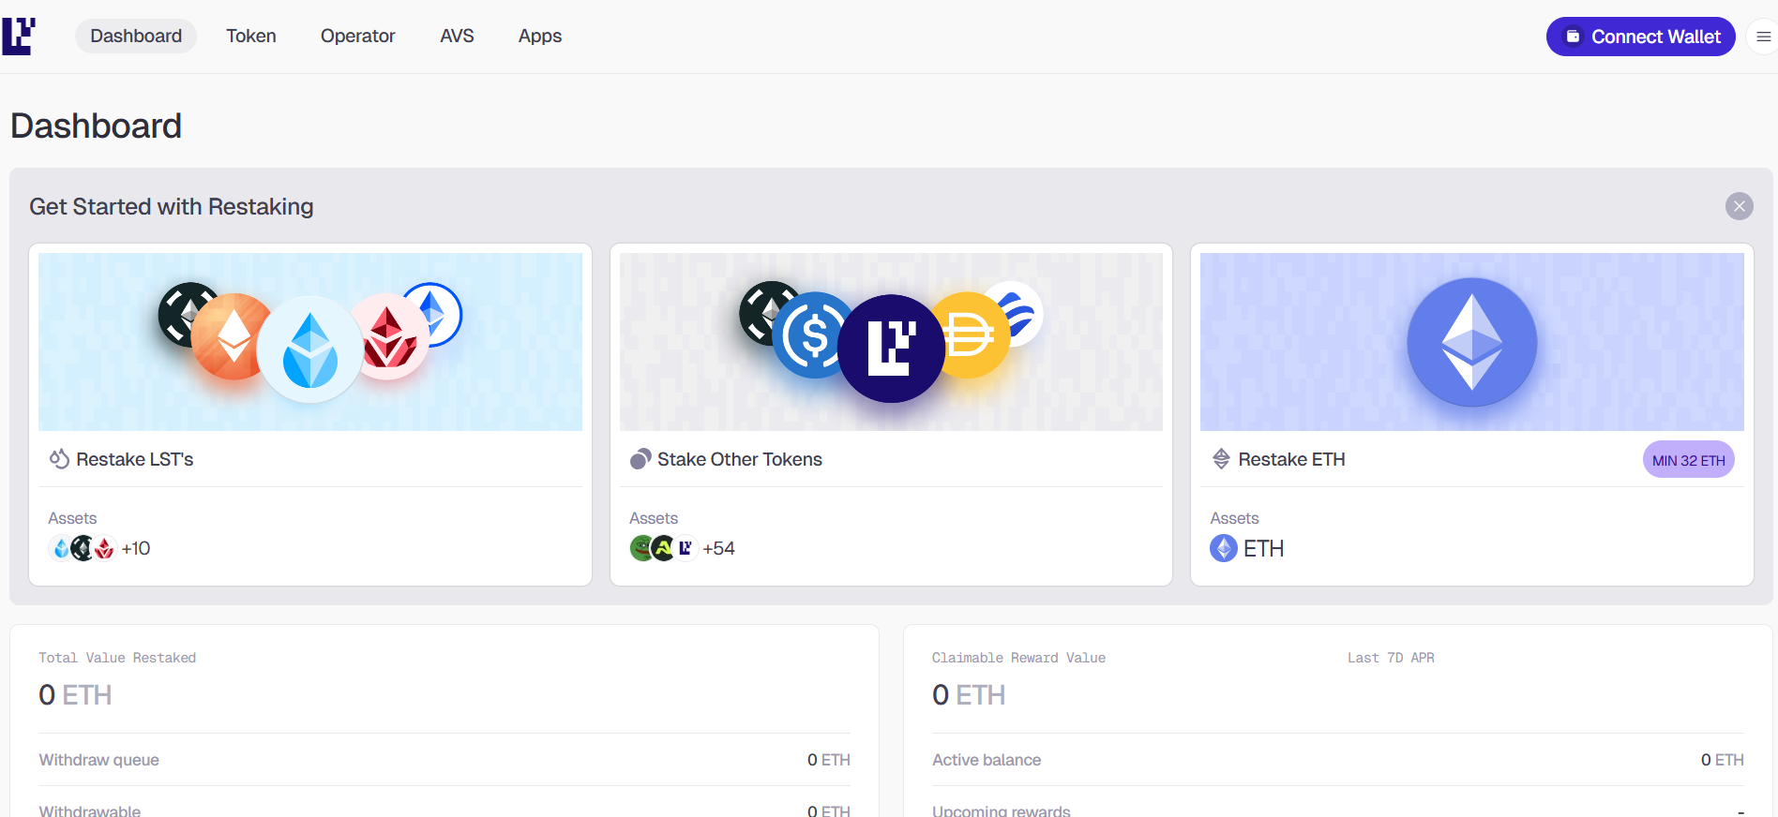
Task: Click the red crystal coin in LST banner
Action: click(x=392, y=336)
